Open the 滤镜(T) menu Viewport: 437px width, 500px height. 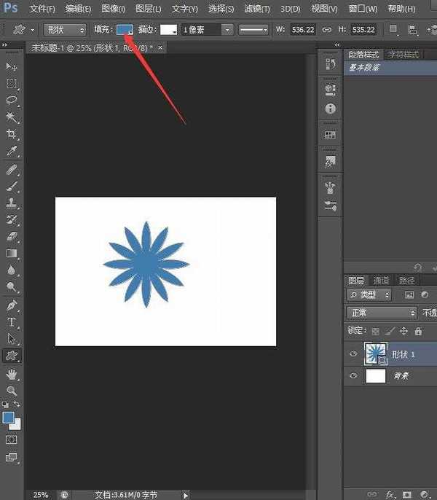click(256, 9)
